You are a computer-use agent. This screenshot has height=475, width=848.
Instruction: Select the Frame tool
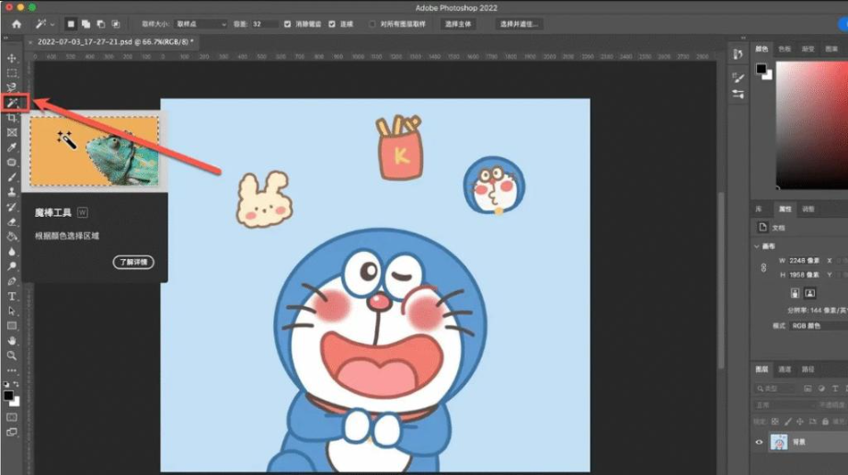(x=11, y=132)
